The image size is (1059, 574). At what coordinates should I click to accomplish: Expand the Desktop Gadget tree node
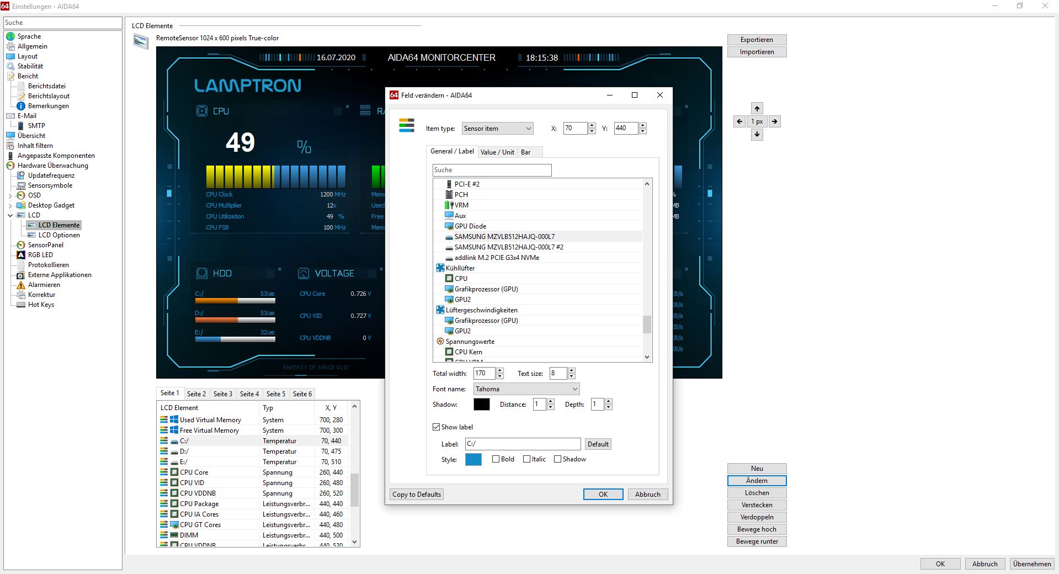point(10,205)
